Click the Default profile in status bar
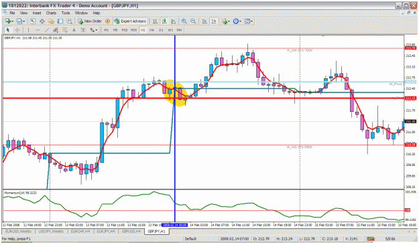This screenshot has width=419, height=243. (x=190, y=239)
